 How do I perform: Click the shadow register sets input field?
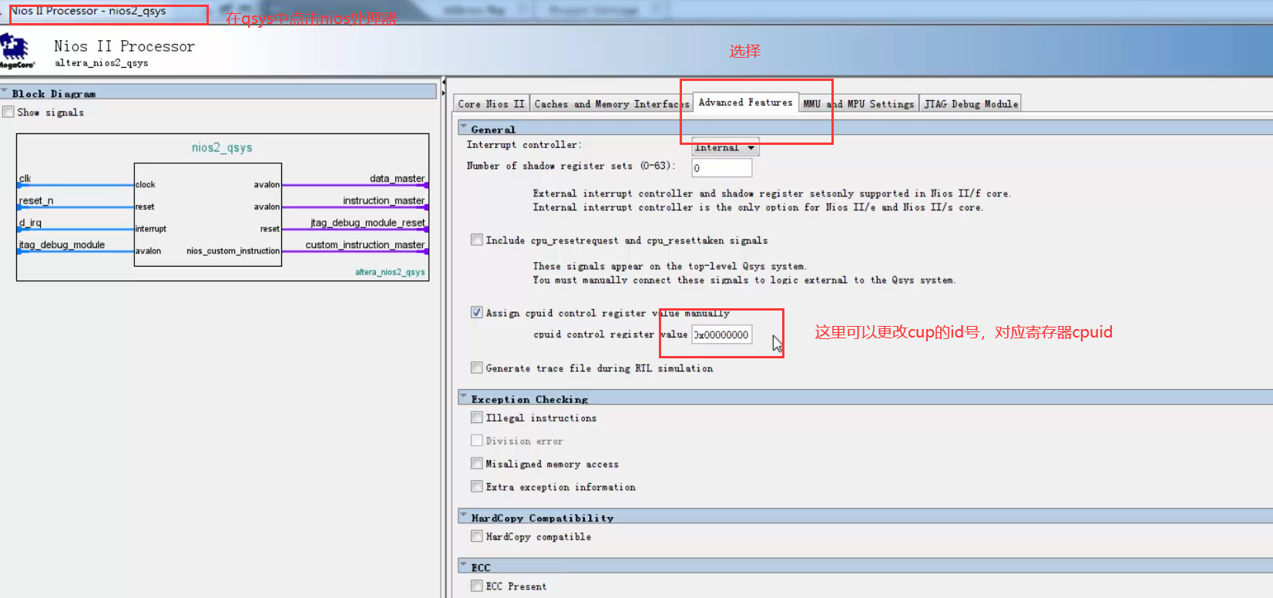pos(721,167)
